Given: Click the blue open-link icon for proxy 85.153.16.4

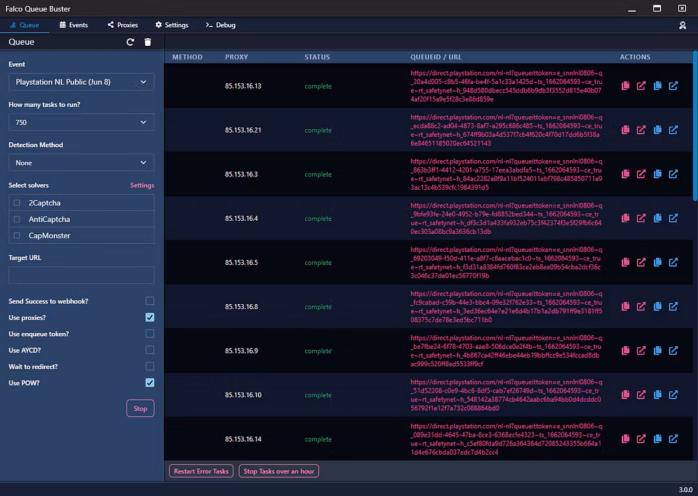Looking at the screenshot, I should 673,218.
